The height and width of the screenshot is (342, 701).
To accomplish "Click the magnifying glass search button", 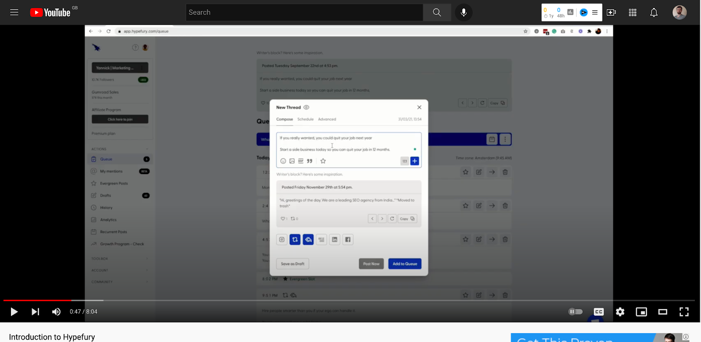I will click(x=437, y=12).
